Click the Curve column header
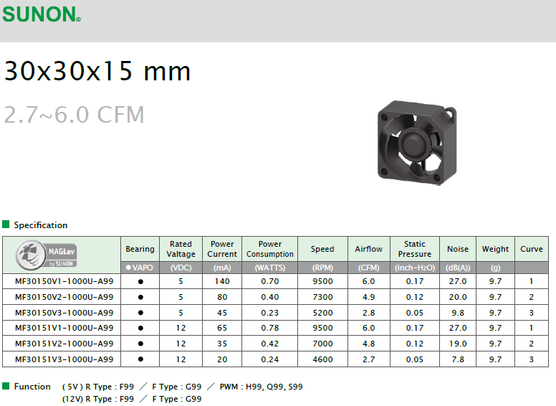The width and height of the screenshot is (556, 406). tap(532, 249)
